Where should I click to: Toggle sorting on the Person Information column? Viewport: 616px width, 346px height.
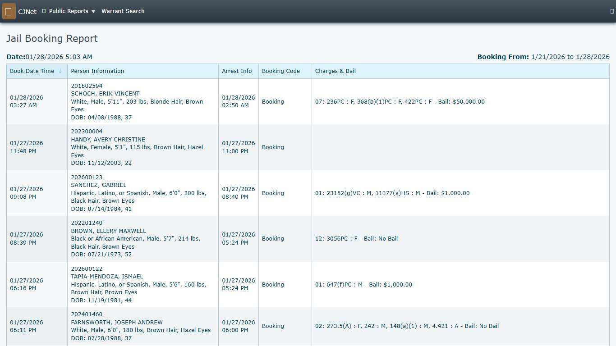point(97,71)
